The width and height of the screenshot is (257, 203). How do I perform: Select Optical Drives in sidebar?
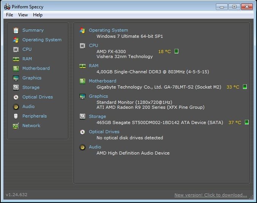pyautogui.click(x=38, y=97)
